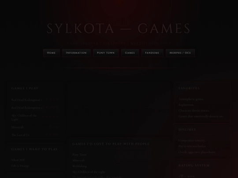This screenshot has height=178, width=238.
Task: Click heart rating beside The Last of Us
Action: (52, 135)
